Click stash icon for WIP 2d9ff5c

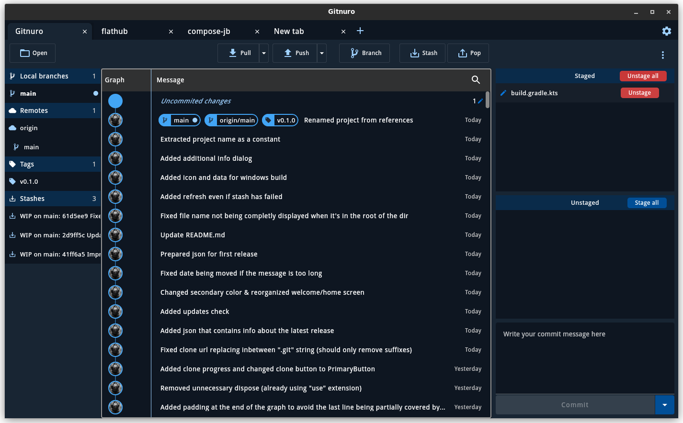[x=12, y=235]
